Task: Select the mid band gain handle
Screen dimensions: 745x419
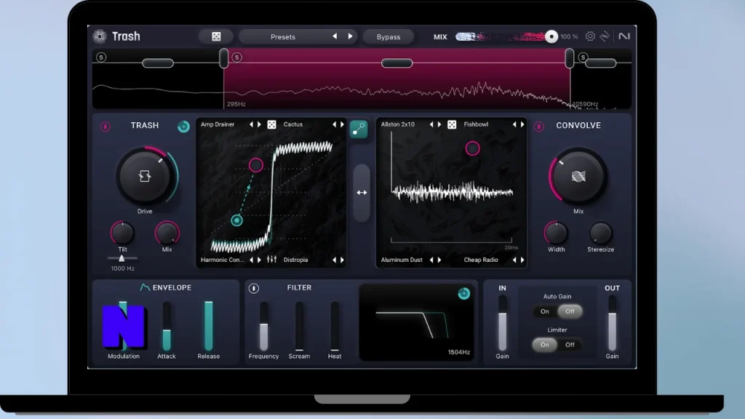Action: [x=397, y=63]
